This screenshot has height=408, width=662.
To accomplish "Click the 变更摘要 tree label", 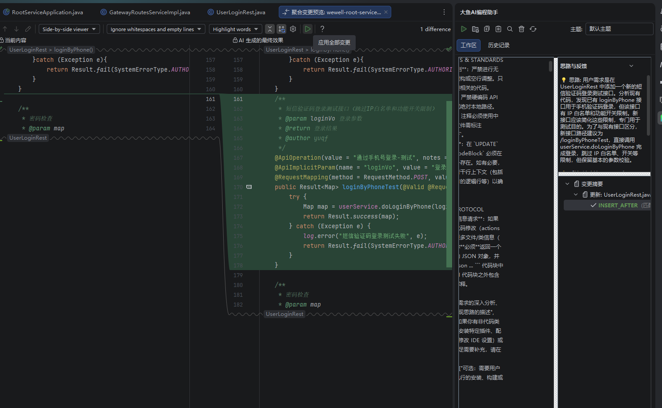I will click(x=592, y=184).
